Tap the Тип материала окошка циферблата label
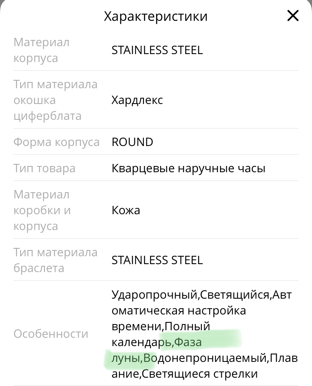312x386 pixels. [x=55, y=100]
